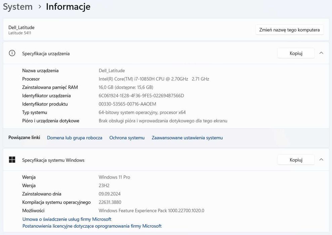Select the Pióro i urządzenia dotykowe label
Viewport: 332px width, 235px height.
pos(51,121)
